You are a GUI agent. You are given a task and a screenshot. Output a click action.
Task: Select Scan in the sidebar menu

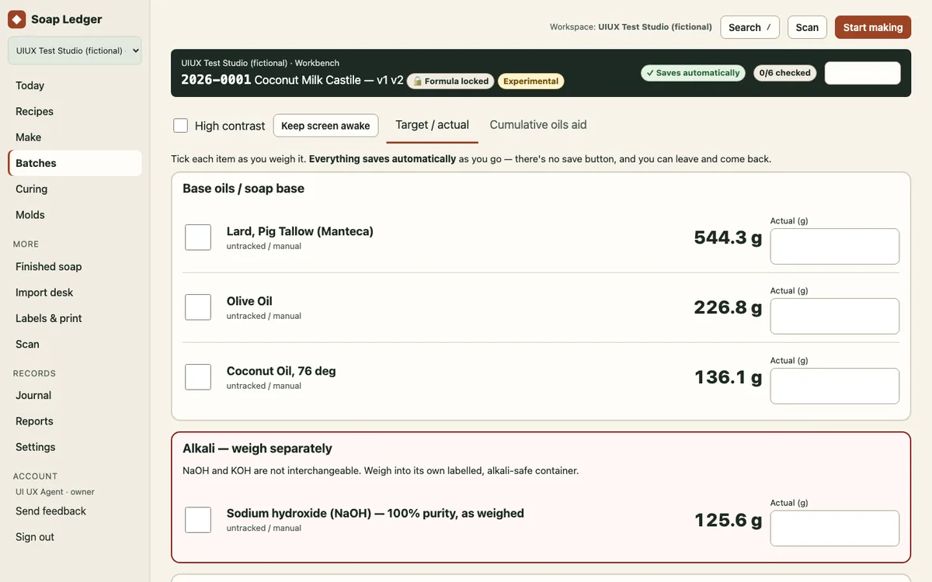75,345
